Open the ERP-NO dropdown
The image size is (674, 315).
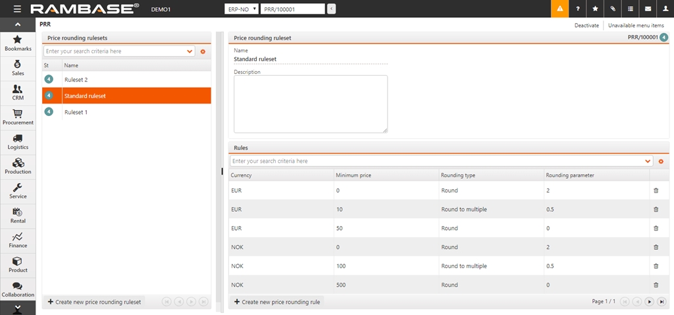click(242, 9)
